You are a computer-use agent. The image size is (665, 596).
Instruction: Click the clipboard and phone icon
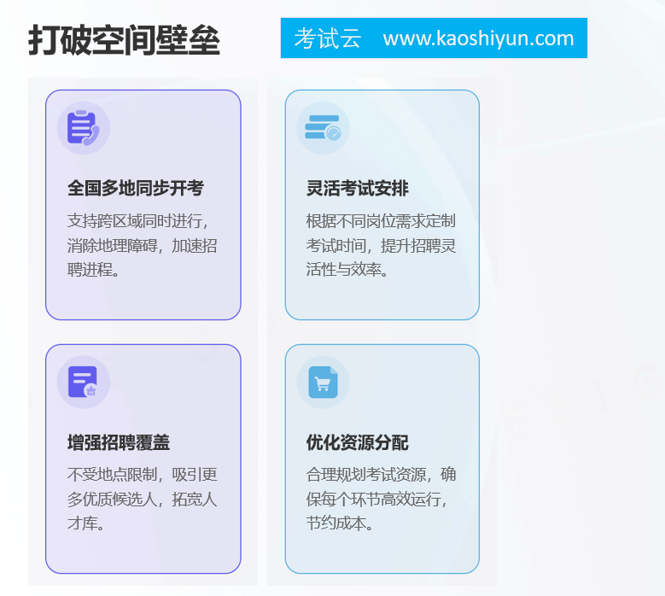[84, 128]
